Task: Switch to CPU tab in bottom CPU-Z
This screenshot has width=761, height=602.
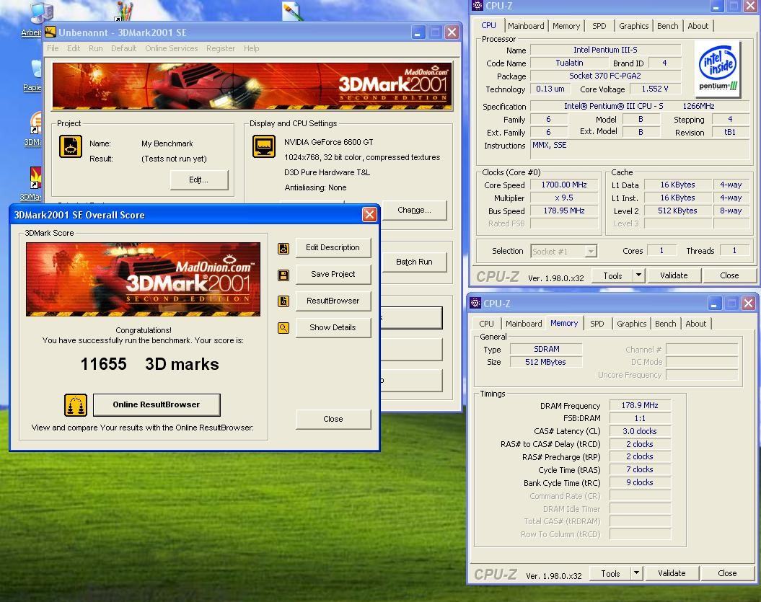Action: click(x=486, y=324)
